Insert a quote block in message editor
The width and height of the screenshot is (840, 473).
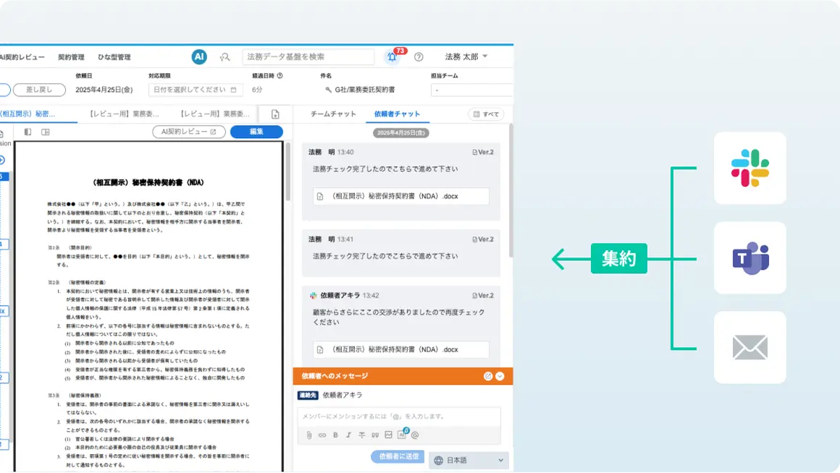coord(375,435)
